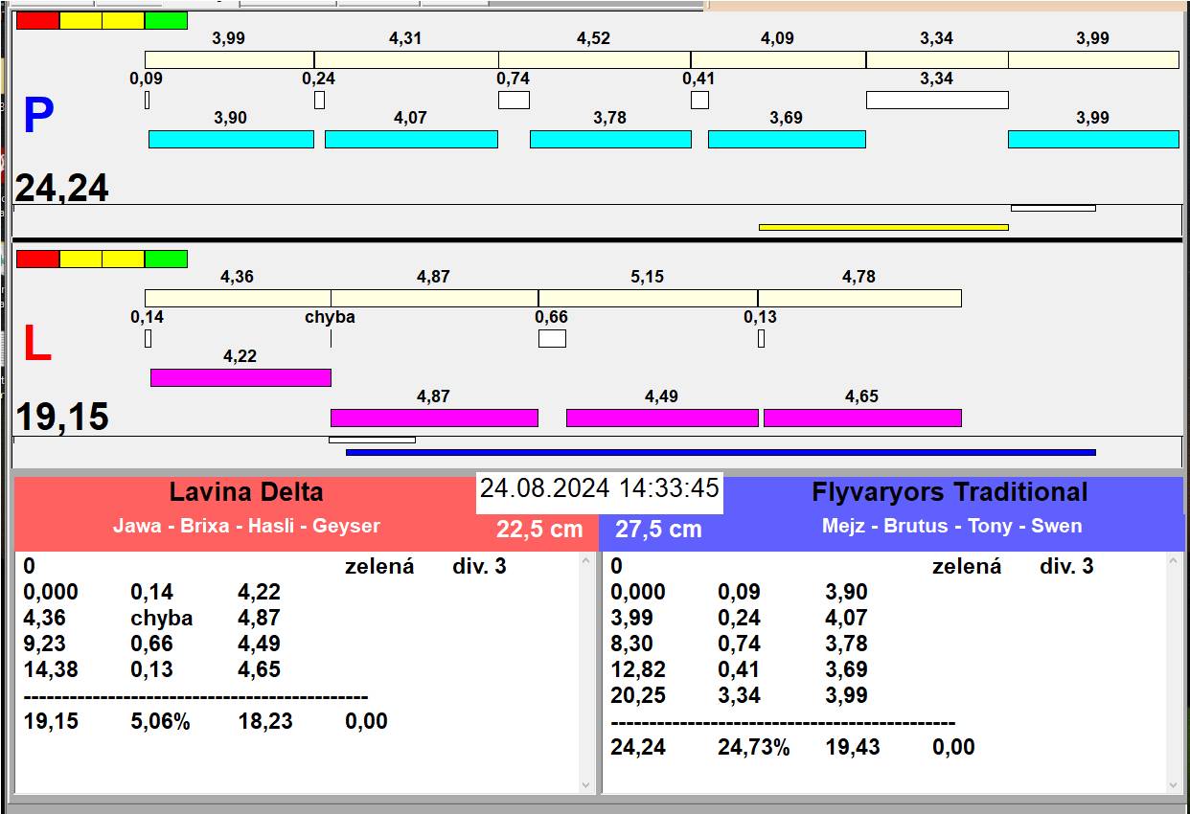The width and height of the screenshot is (1190, 814).
Task: Click the 22,5 cm jump height label
Action: coord(539,530)
